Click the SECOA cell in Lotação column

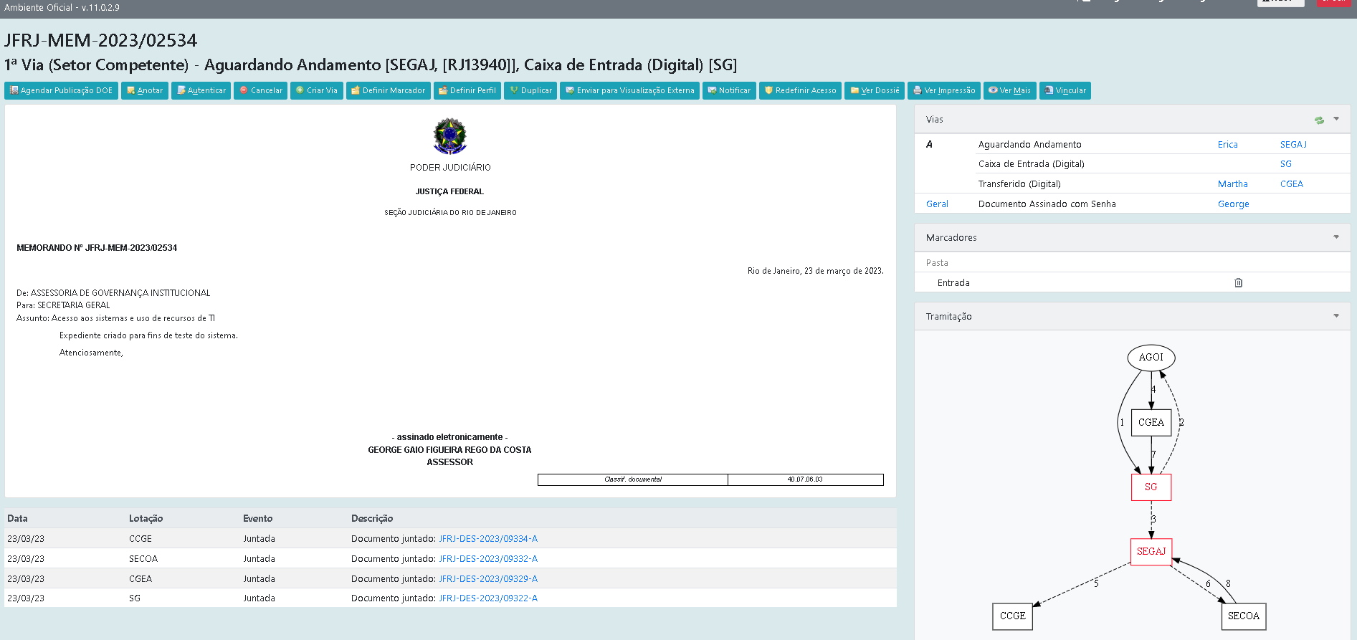(x=143, y=559)
